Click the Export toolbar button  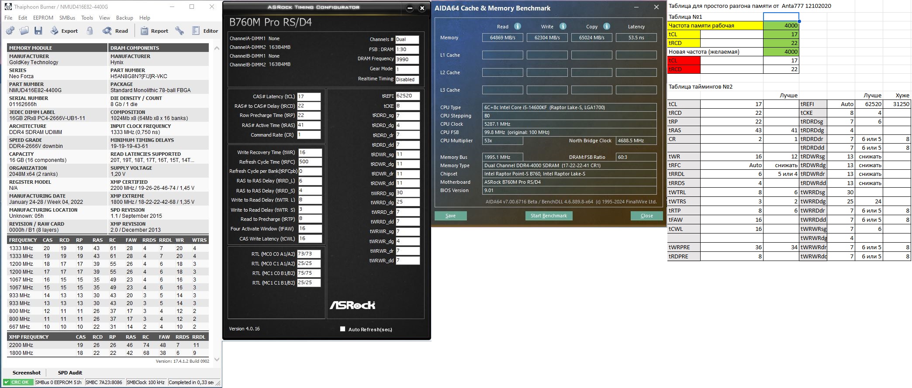tap(64, 31)
